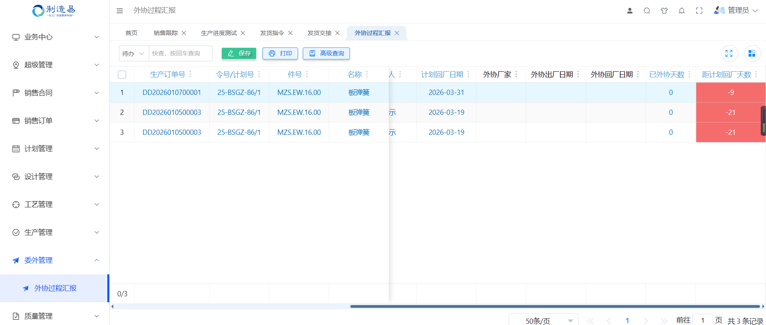Screen dimensions: 766x325
Task: Tick the select-all checkbox in table header
Action: (x=122, y=75)
